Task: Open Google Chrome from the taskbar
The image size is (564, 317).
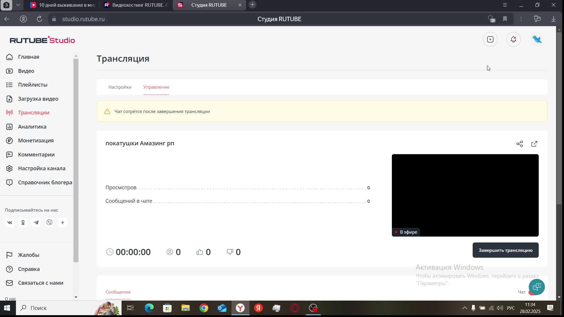Action: (204, 308)
